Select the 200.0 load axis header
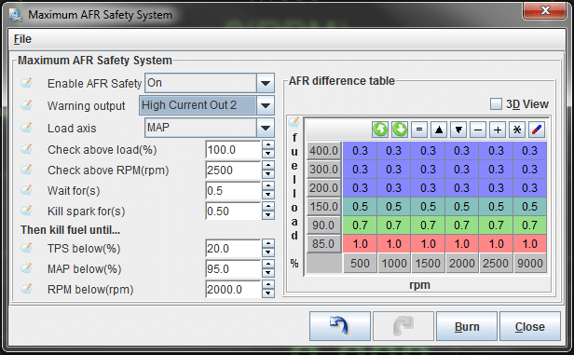This screenshot has width=574, height=355. pos(323,187)
